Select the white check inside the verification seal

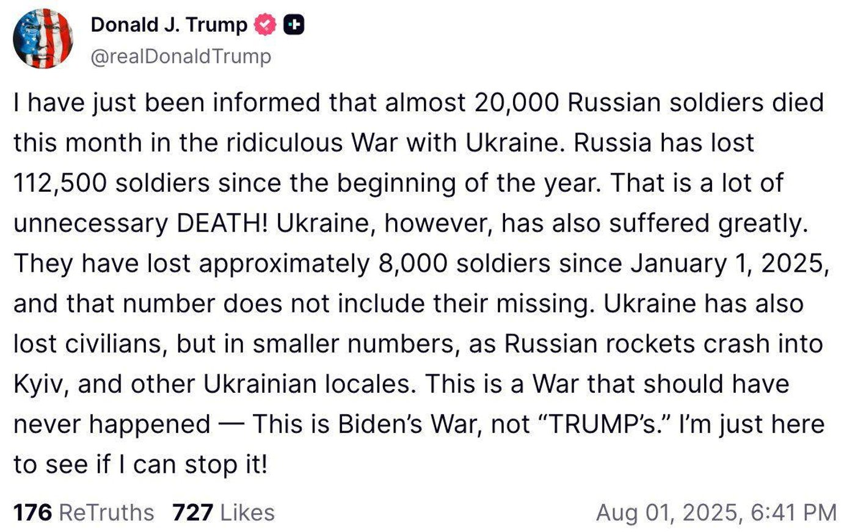263,25
